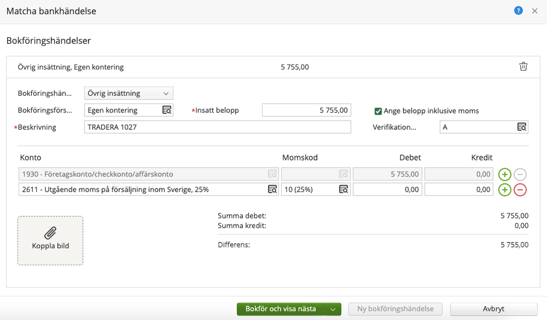This screenshot has width=547, height=320.
Task: Add row with green plus on 1930 row
Action: tap(505, 174)
